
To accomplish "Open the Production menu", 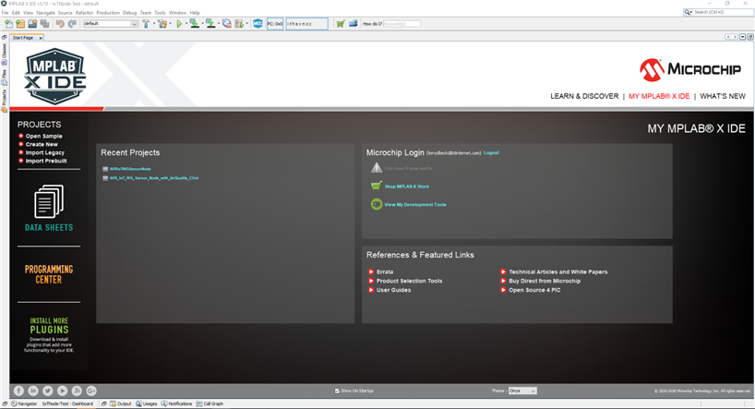I will [x=108, y=13].
